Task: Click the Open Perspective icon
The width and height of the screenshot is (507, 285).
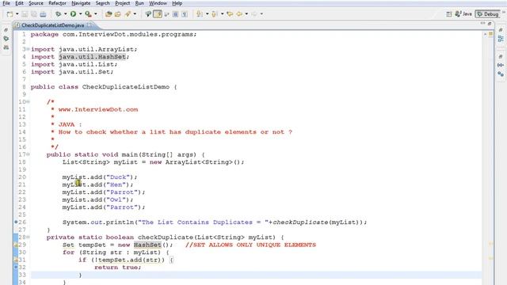Action: tap(449, 14)
